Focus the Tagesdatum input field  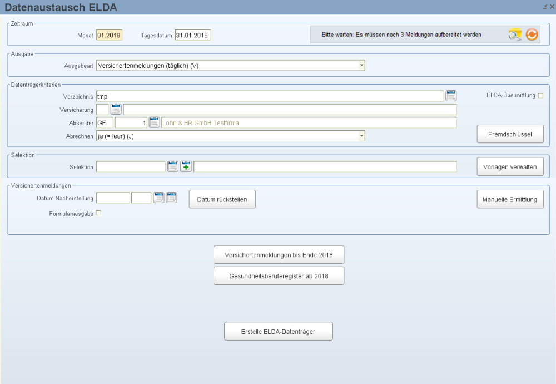click(x=192, y=35)
